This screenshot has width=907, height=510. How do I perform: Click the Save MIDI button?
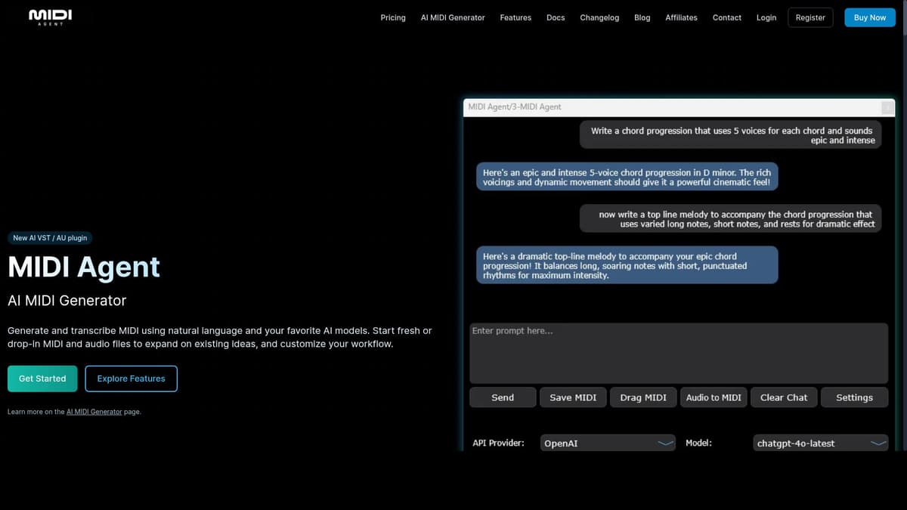pyautogui.click(x=573, y=397)
